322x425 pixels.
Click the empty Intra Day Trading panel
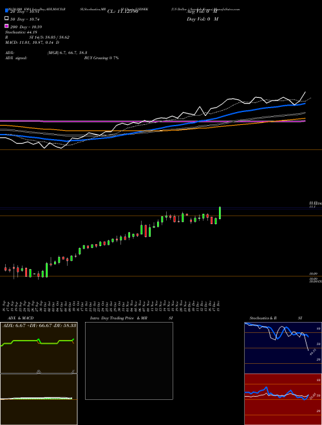point(129,361)
